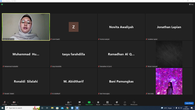Focus the taskbar search box
The image size is (195, 110).
(22, 108)
